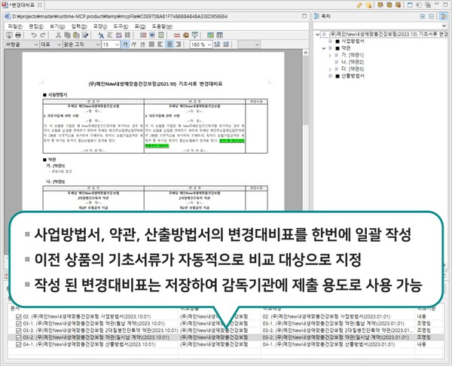The width and height of the screenshot is (452, 366).
Task: Click the print icon in the editor toolbar
Action: click(18, 35)
